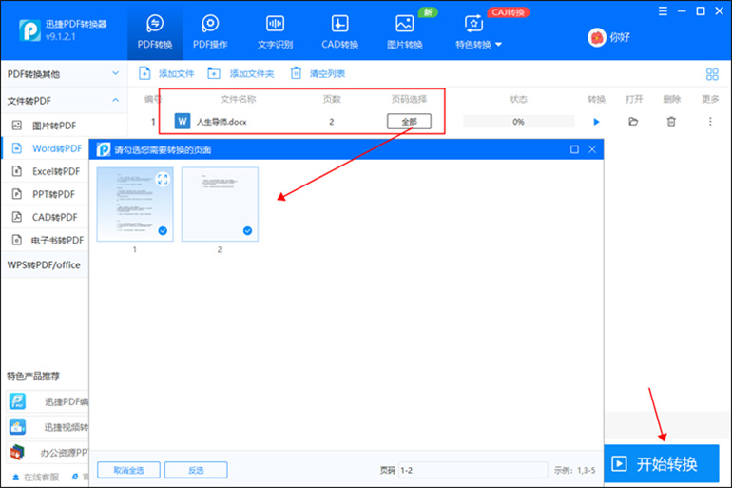Click the 0% progress bar

[518, 122]
